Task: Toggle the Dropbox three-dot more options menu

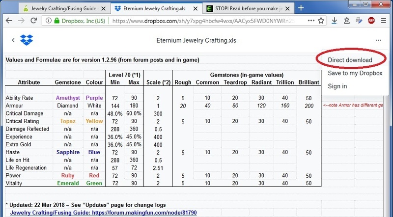Action: (378, 41)
